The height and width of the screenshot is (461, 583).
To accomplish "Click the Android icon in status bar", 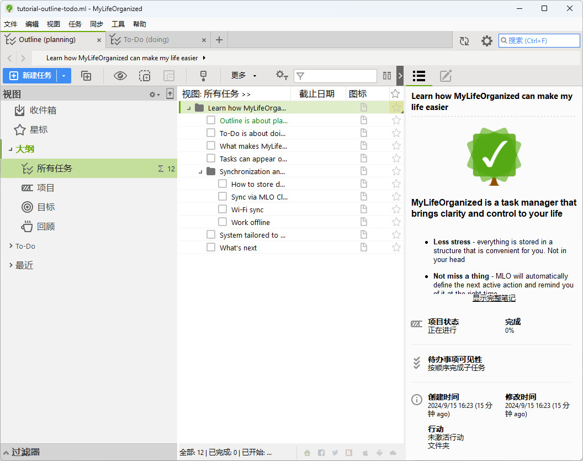I will [x=379, y=453].
